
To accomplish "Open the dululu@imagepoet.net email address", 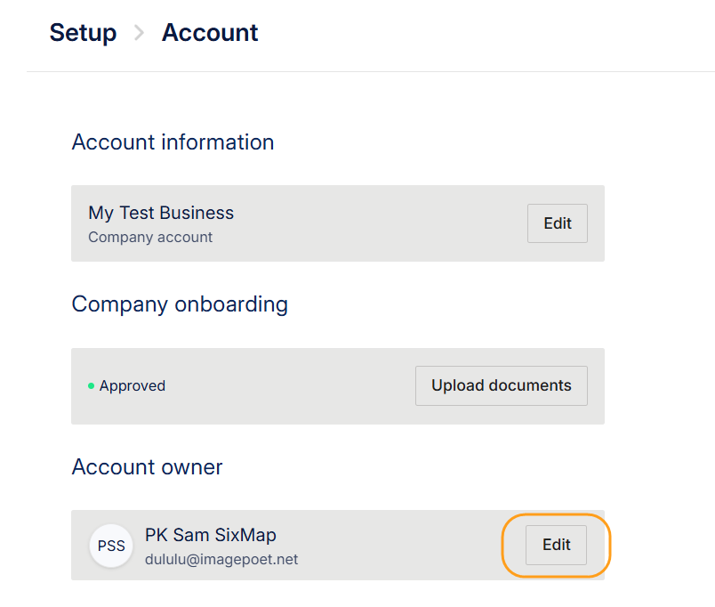I will pyautogui.click(x=221, y=560).
